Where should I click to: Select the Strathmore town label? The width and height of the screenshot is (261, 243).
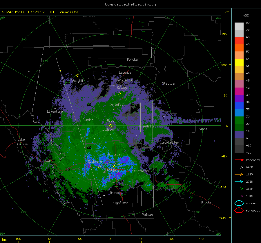pyautogui.click(x=141, y=171)
